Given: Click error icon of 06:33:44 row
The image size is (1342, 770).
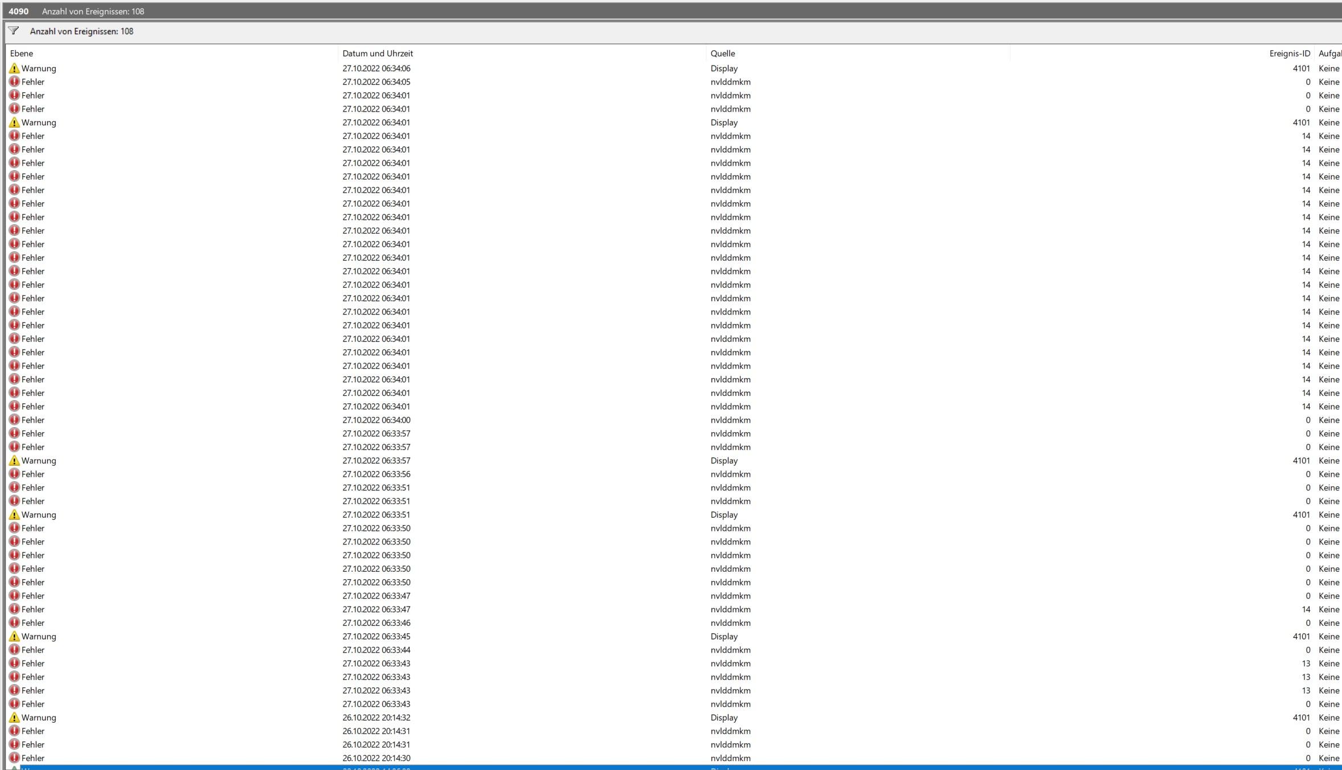Looking at the screenshot, I should click(x=15, y=650).
